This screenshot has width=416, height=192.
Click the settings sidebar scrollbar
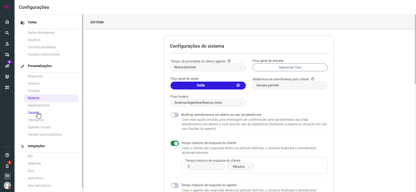82,102
